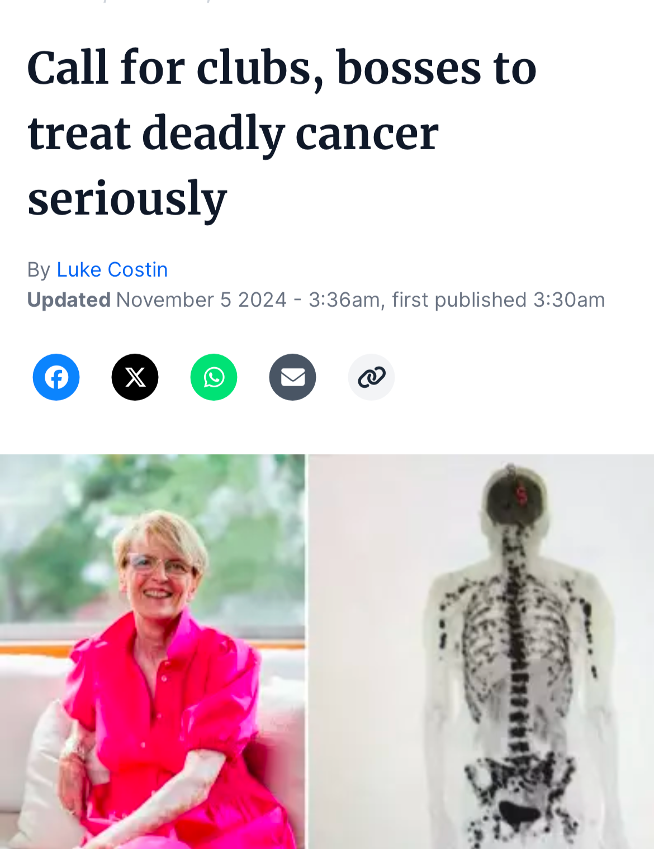Click the bold 'Updated' label
Viewport: 654px width, 849px height.
tap(69, 300)
